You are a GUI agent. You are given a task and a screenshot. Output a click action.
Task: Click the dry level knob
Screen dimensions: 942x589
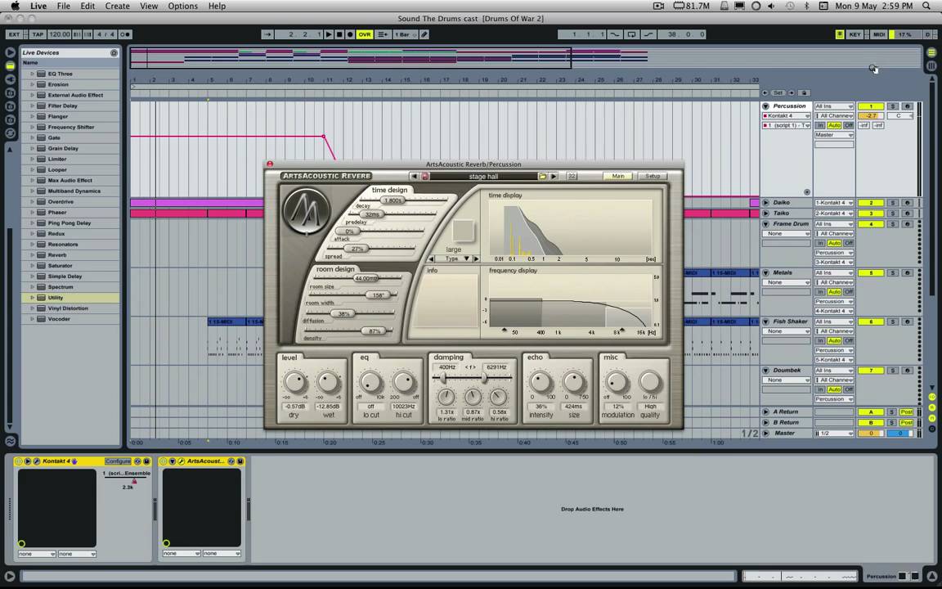click(x=294, y=382)
